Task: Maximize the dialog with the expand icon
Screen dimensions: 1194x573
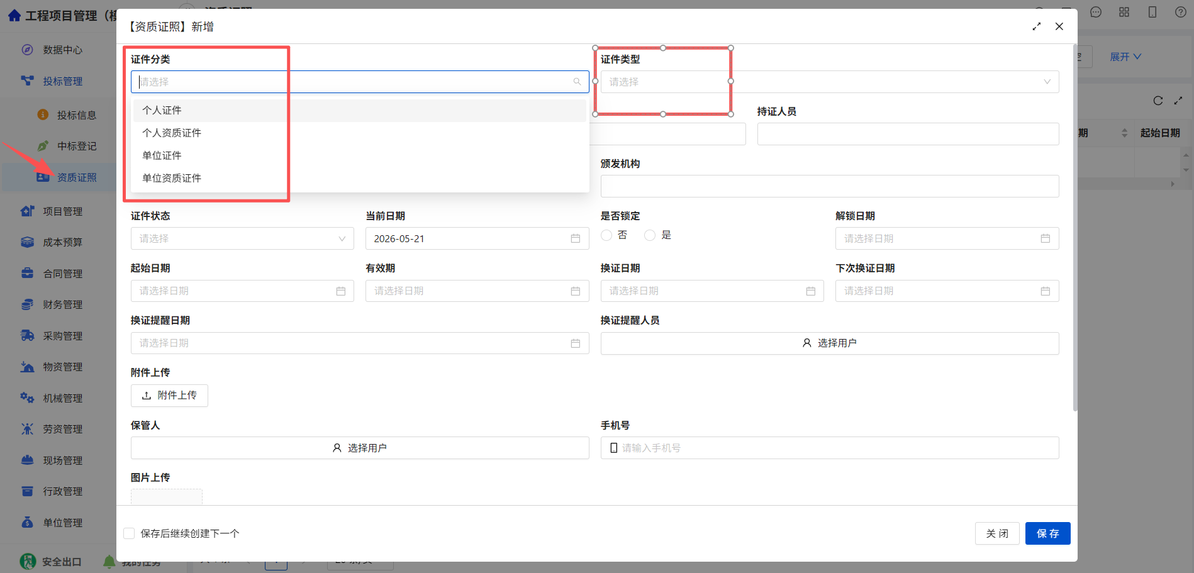Action: (1037, 26)
